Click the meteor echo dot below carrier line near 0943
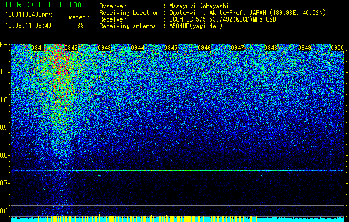The height and width of the screenshot is (222, 349). coord(99,176)
